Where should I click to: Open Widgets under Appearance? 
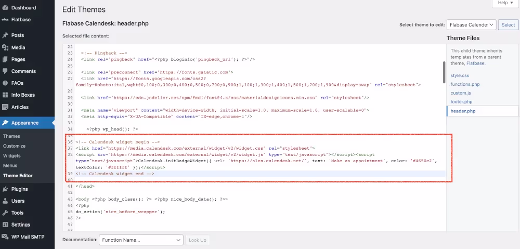(11, 156)
